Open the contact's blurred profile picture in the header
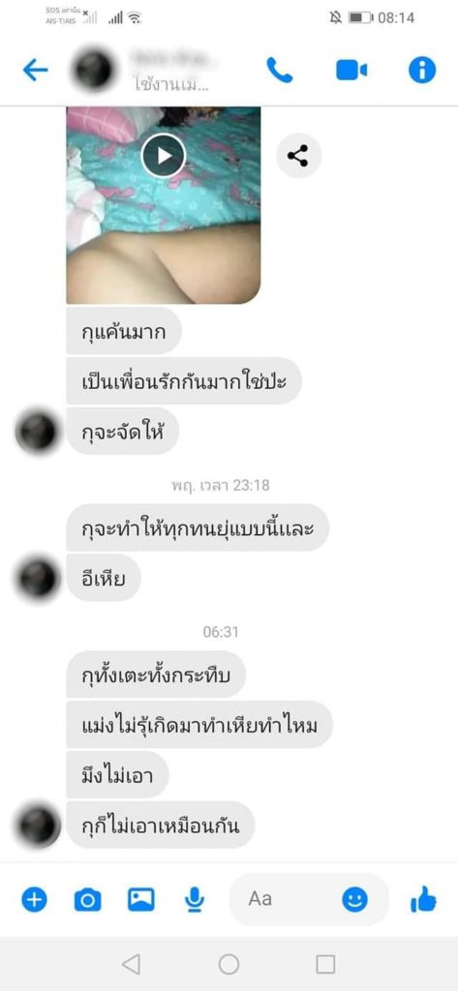This screenshot has height=991, width=458. coord(94,70)
